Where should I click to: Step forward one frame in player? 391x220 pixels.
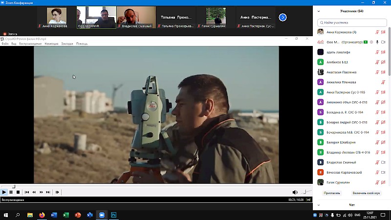pyautogui.click(x=57, y=192)
